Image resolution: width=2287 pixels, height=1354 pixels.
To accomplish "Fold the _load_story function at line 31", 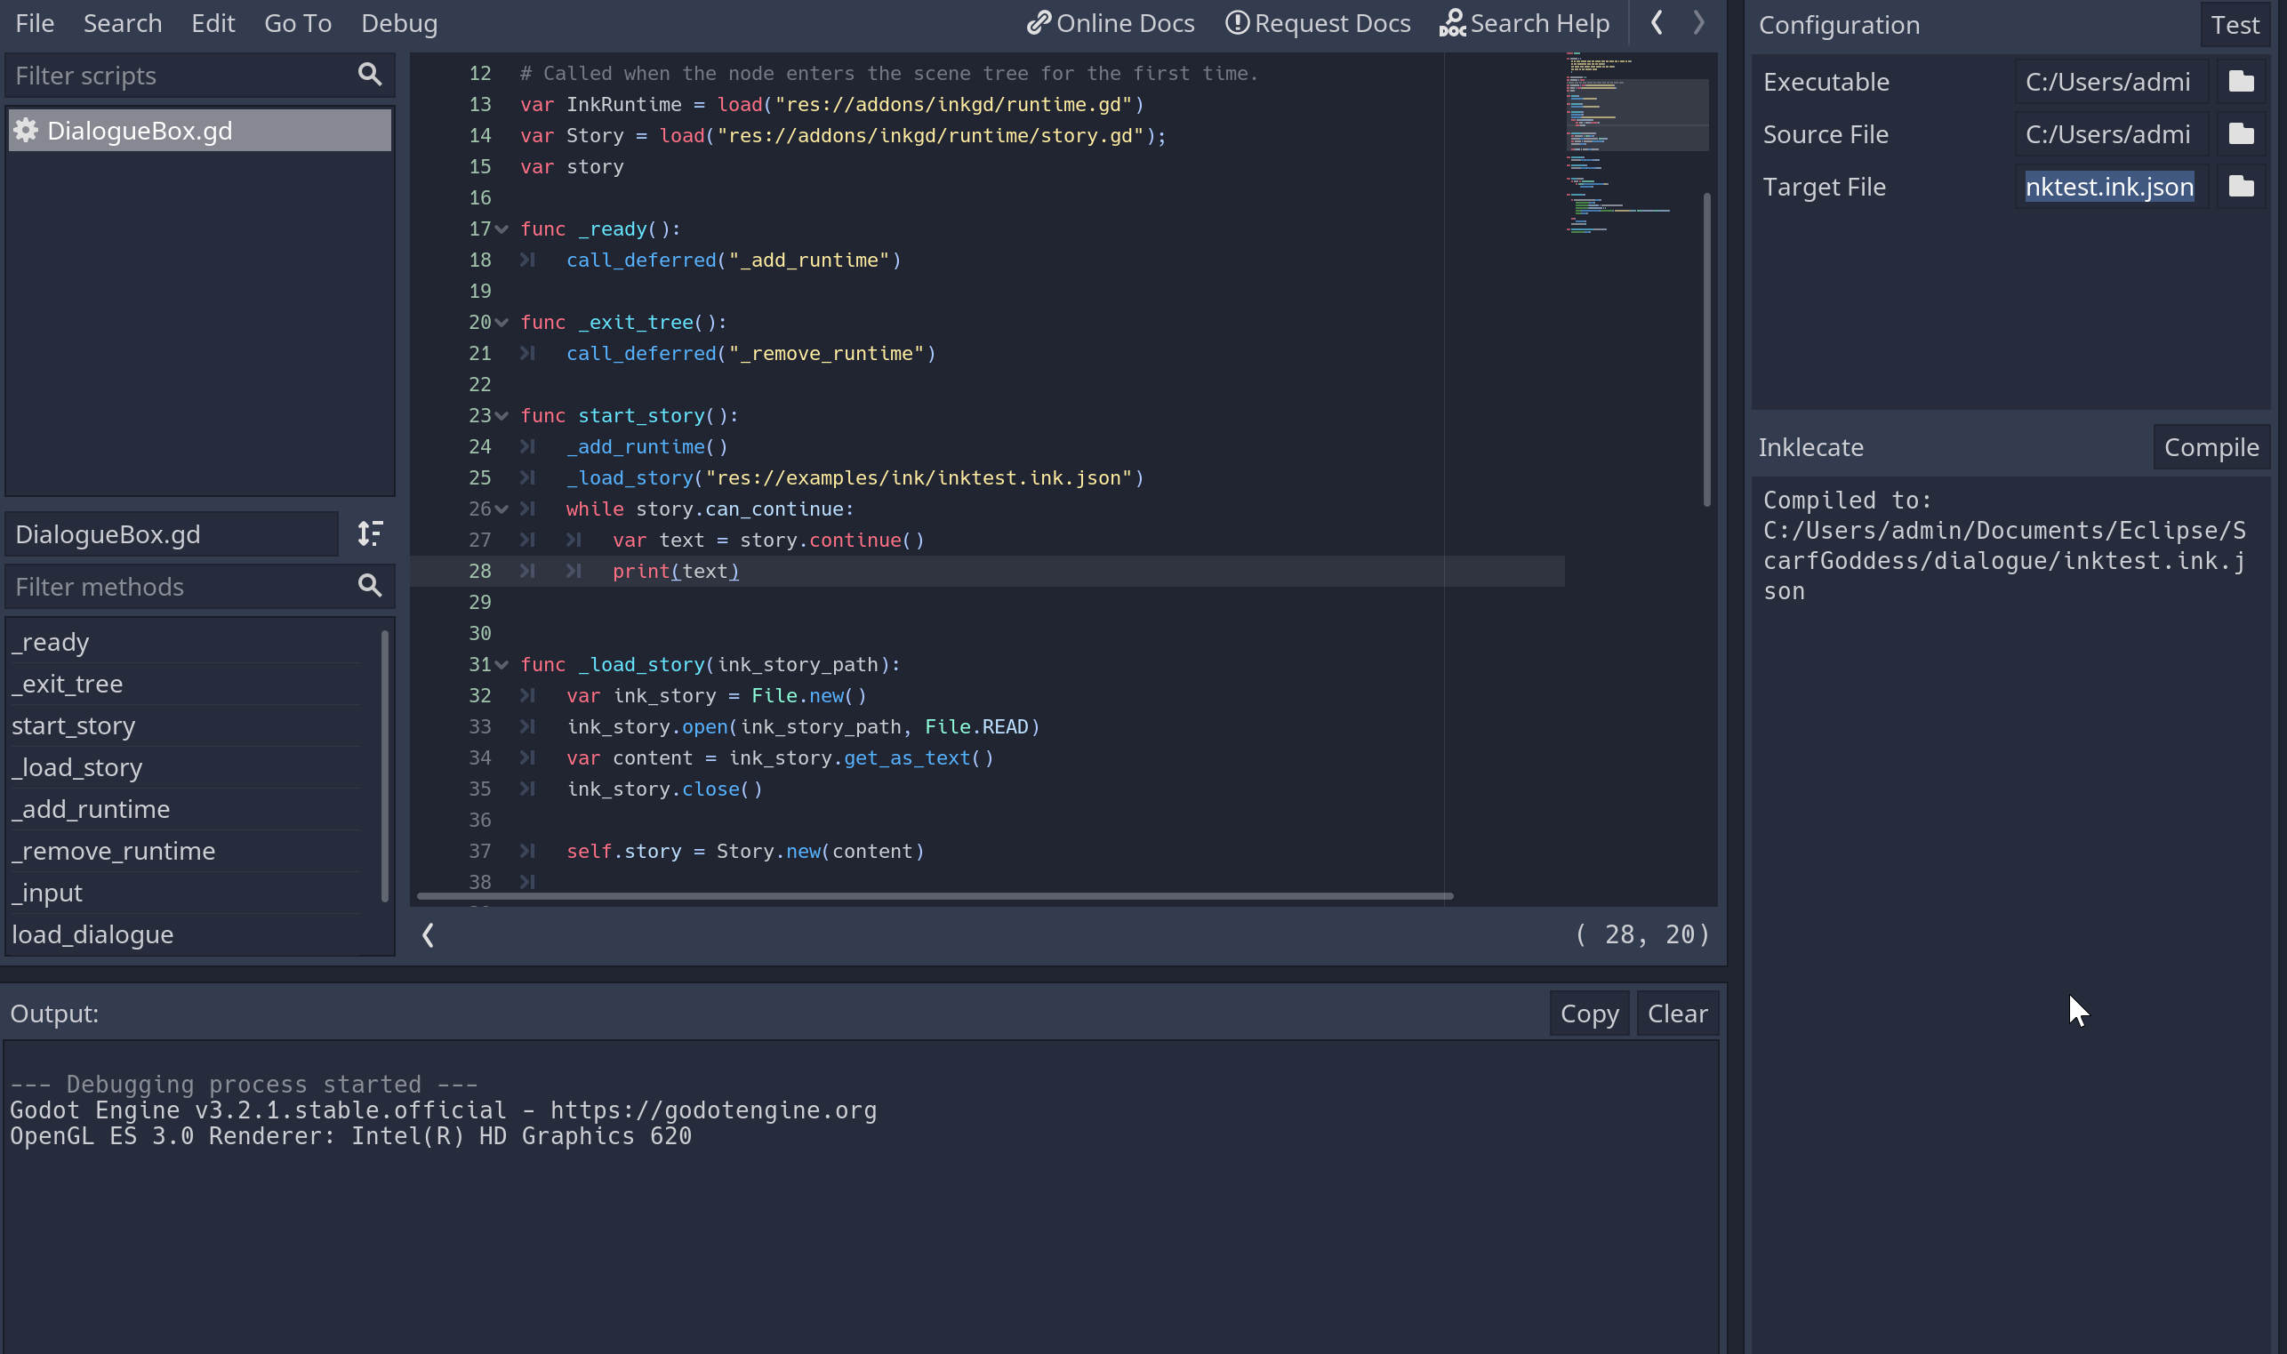I will (x=502, y=665).
